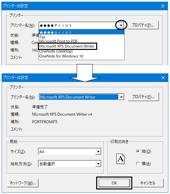The image size is (170, 194).
Task: Open ネットワーク network button
Action: tap(23, 183)
